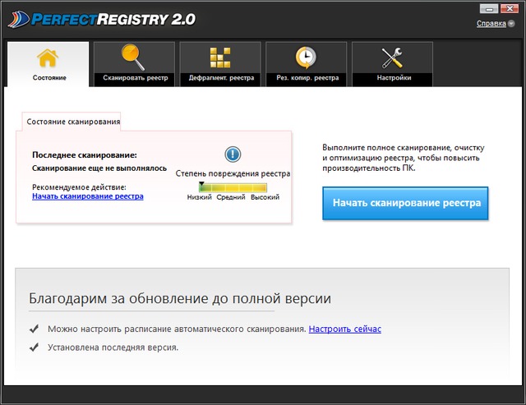Image resolution: width=526 pixels, height=405 pixels.
Task: Open the Настроить сейчас link
Action: pos(344,329)
